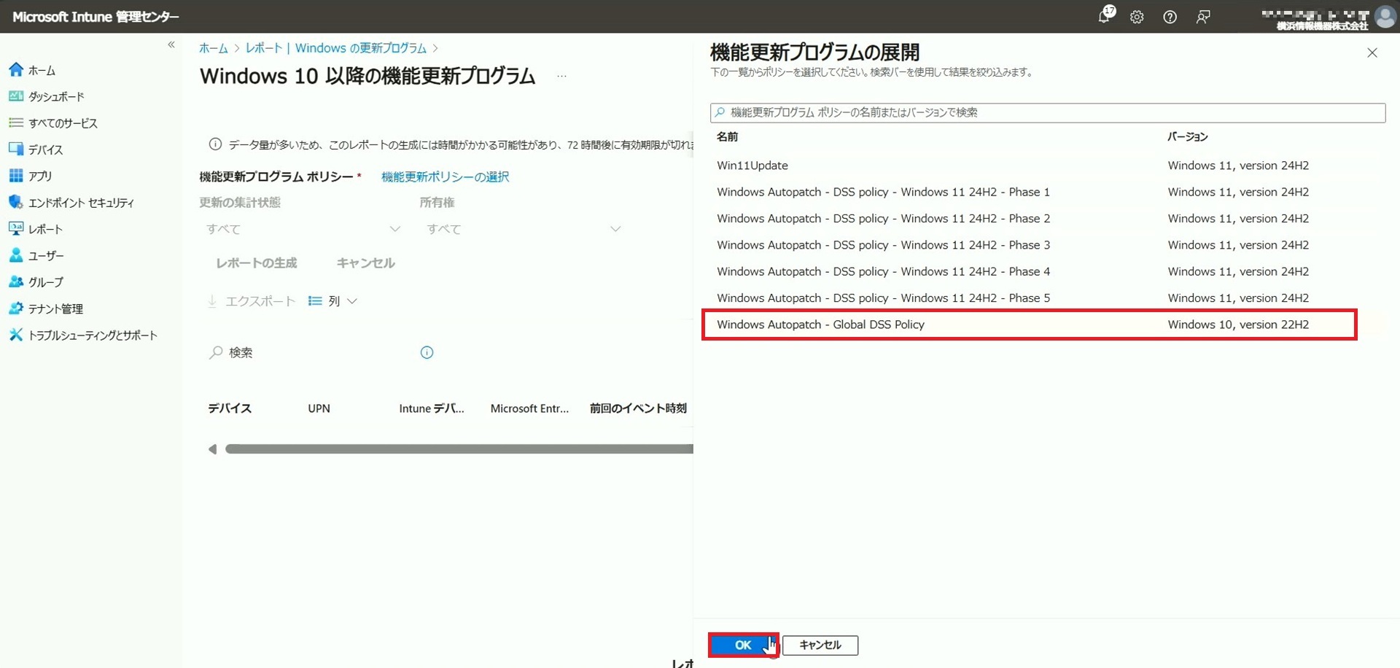Collapse the sidebar with the double chevron
The height and width of the screenshot is (668, 1400).
pyautogui.click(x=171, y=44)
